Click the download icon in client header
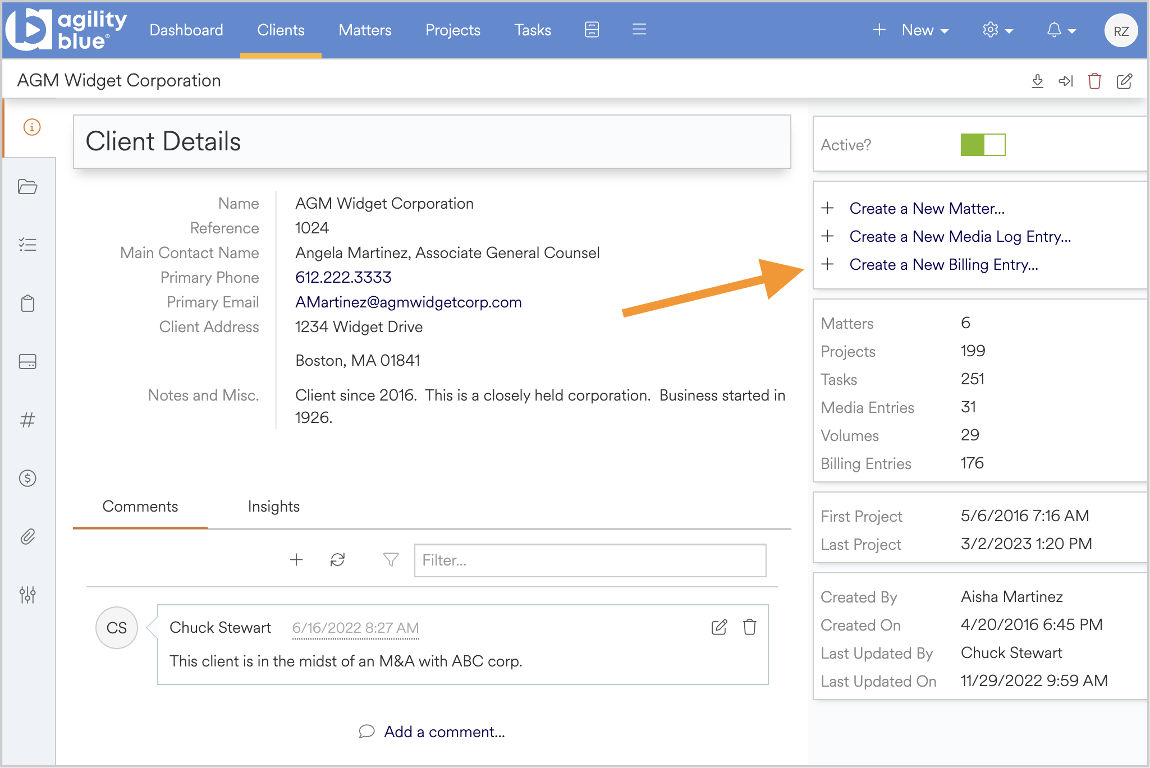 (x=1037, y=81)
